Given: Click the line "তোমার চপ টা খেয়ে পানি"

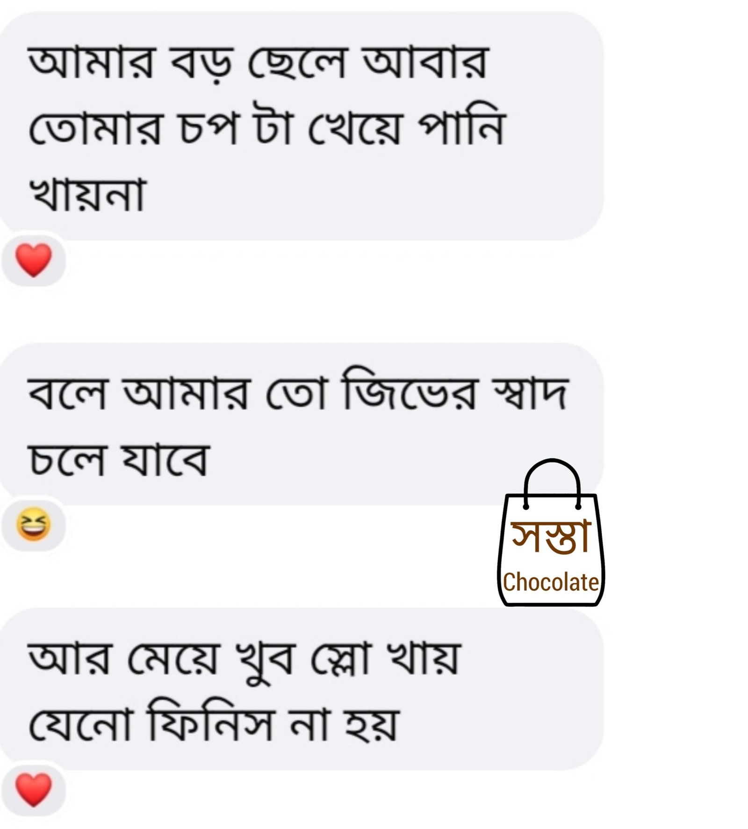Looking at the screenshot, I should point(267,126).
